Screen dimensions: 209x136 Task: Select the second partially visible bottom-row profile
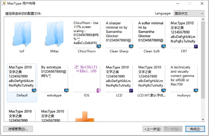pos(54,115)
